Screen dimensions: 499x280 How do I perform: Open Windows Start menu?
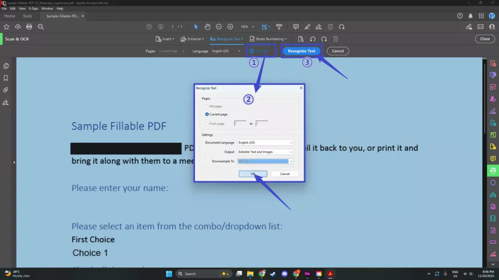(x=169, y=274)
